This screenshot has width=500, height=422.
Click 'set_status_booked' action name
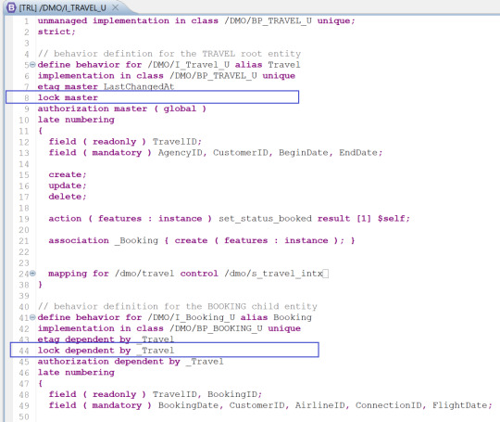265,219
